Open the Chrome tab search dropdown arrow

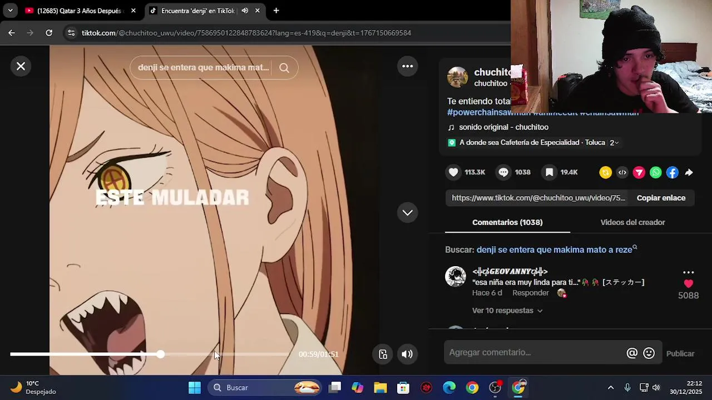[x=10, y=11]
